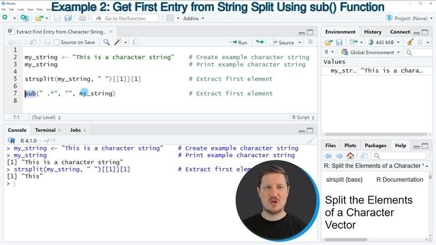
Task: Switch to the Connections tab
Action: click(x=400, y=32)
